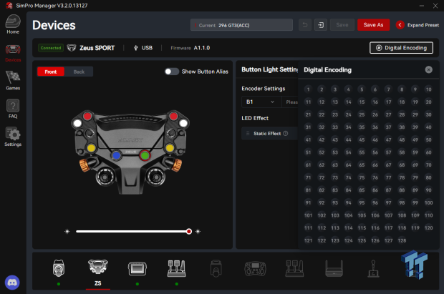Screen dimensions: 444x294
Task: Click the Digital Encoding button
Action: [x=401, y=48]
